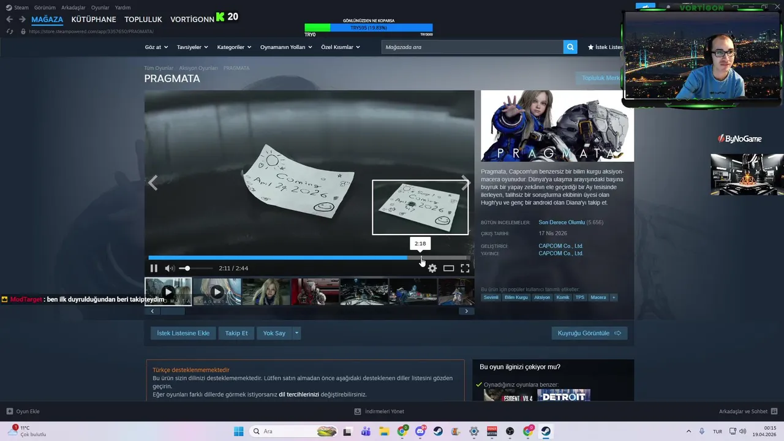Select the second trailer thumbnail with play icon
Screen dimensions: 784x441
point(217,292)
